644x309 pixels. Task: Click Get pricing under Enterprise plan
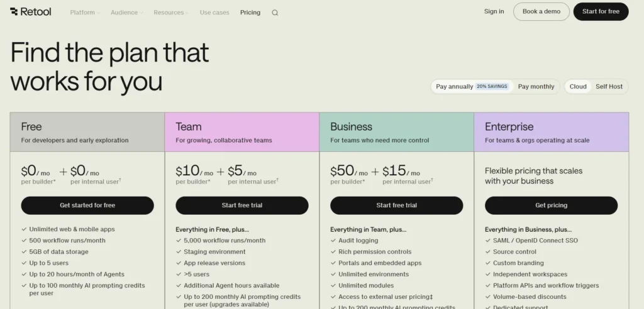(x=551, y=205)
